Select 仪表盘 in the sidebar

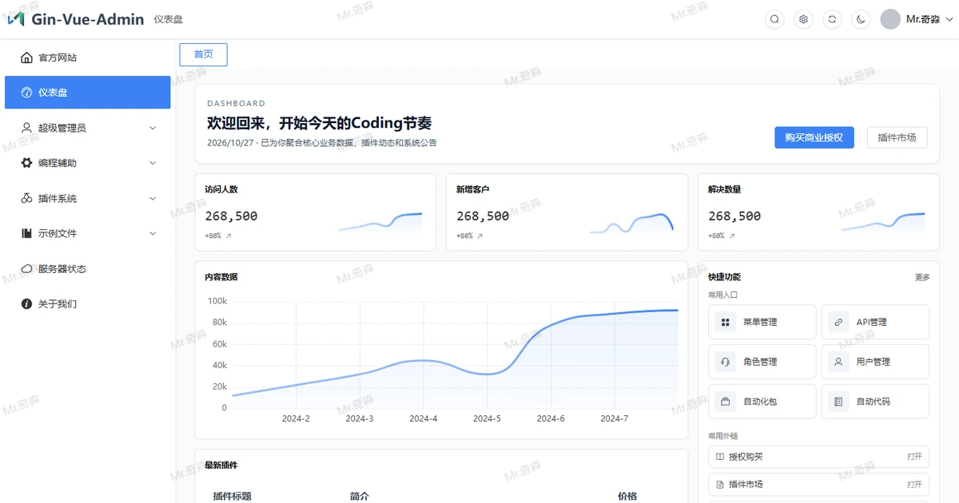[x=88, y=93]
